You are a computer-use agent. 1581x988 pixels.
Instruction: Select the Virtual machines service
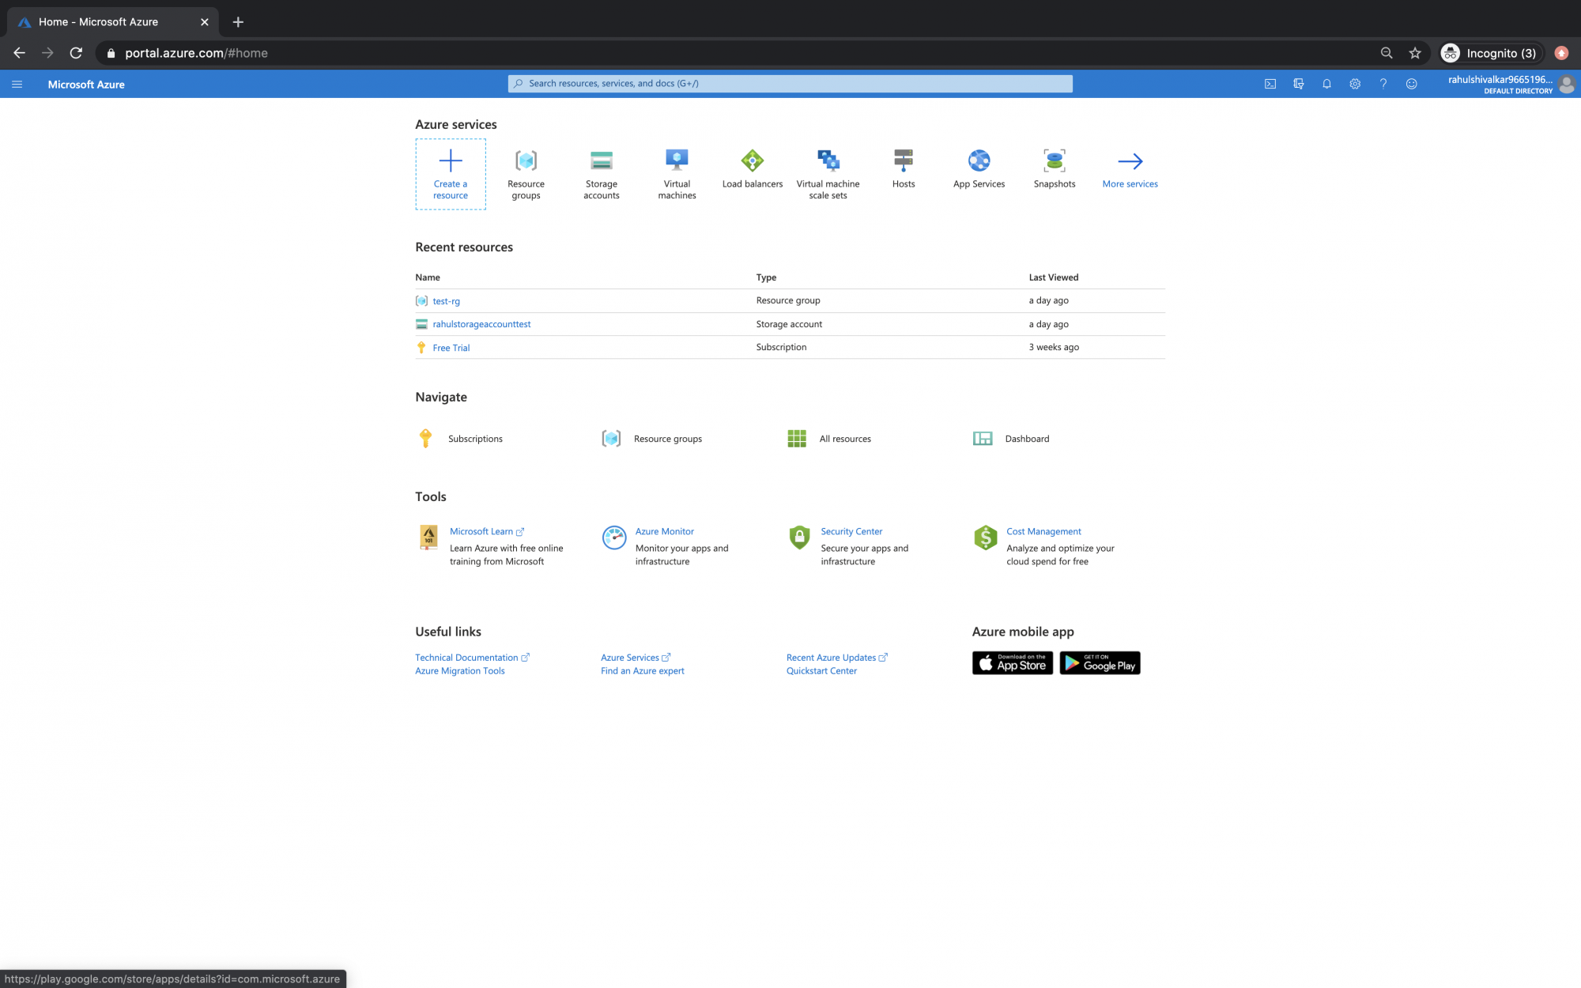[677, 169]
